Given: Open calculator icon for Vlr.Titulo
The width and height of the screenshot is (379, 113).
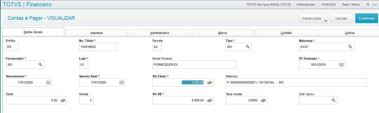Looking at the screenshot, I should coord(209,82).
